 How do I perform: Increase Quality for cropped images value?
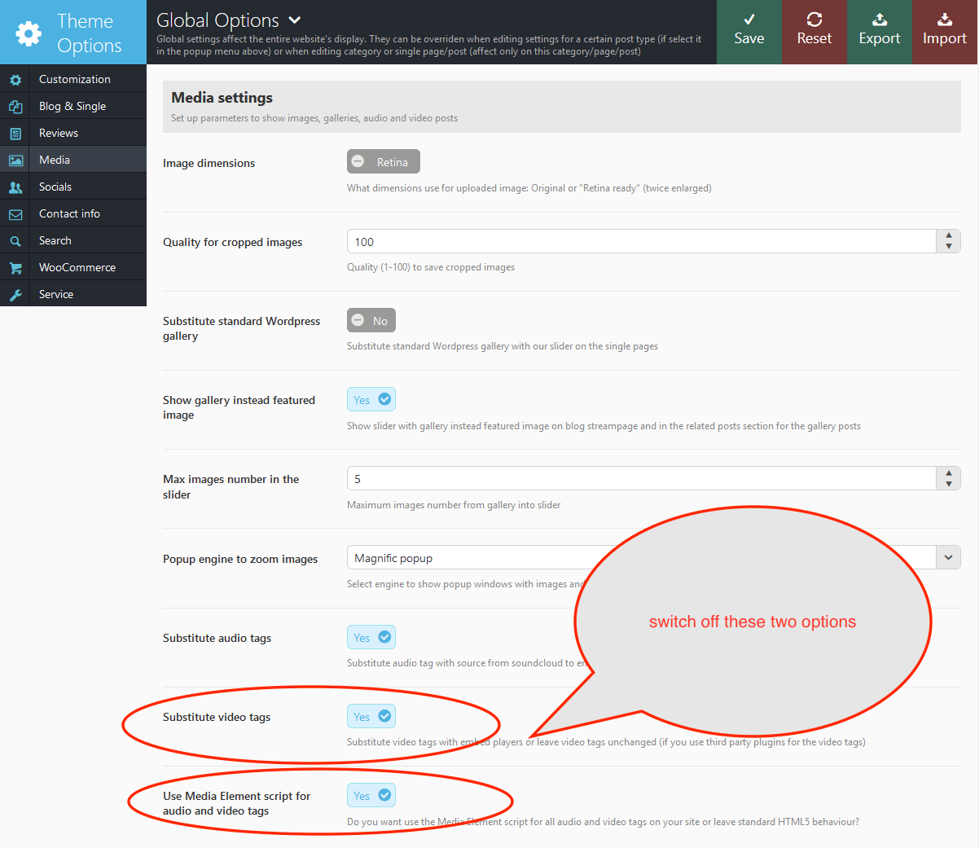tap(948, 236)
